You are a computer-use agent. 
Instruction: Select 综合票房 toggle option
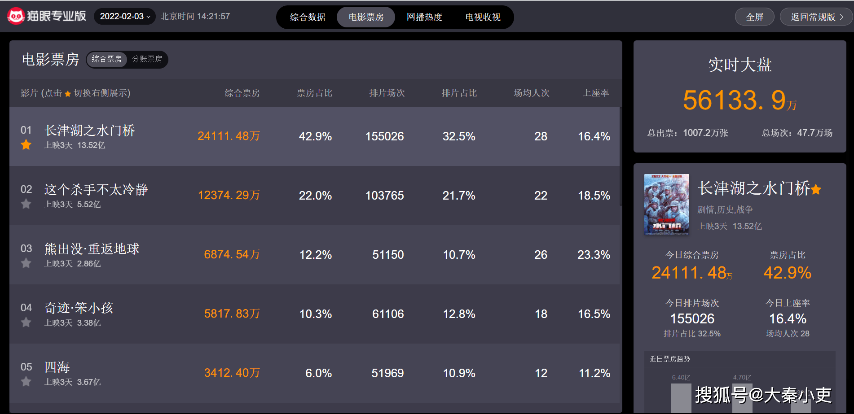click(x=107, y=59)
